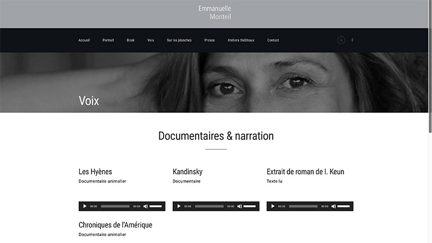Seek within Les Hyènes progress bar
The width and height of the screenshot is (432, 243).
coord(115,206)
